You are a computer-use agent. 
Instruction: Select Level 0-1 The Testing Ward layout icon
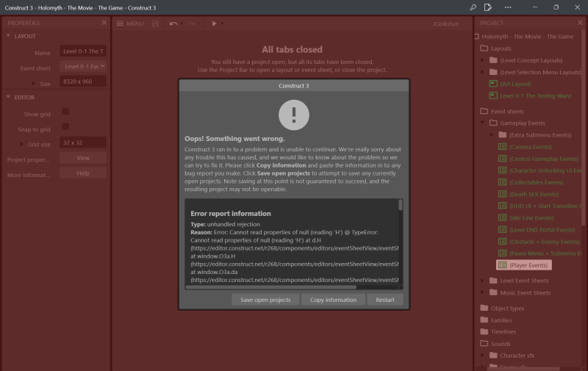click(x=493, y=96)
